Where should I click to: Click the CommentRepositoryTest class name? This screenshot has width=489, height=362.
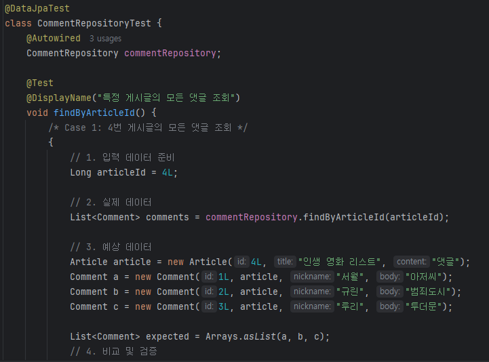94,23
